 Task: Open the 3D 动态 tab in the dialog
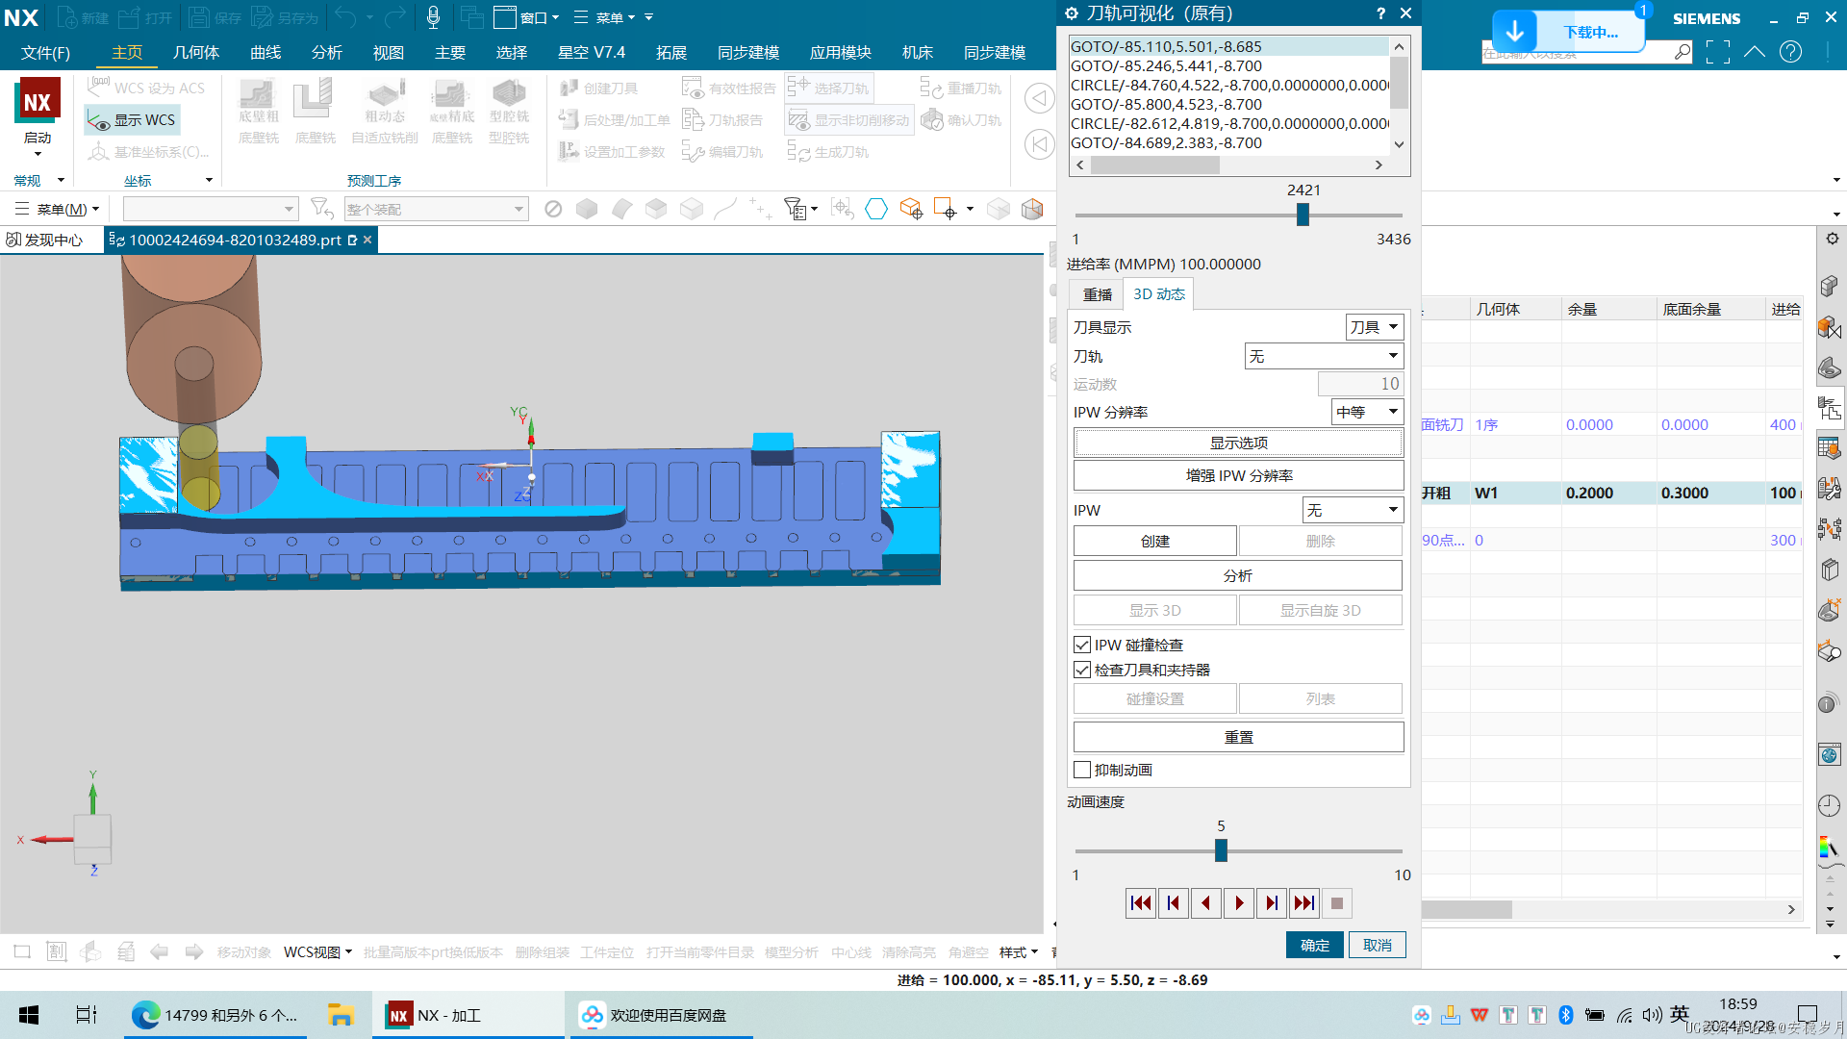pyautogui.click(x=1158, y=294)
